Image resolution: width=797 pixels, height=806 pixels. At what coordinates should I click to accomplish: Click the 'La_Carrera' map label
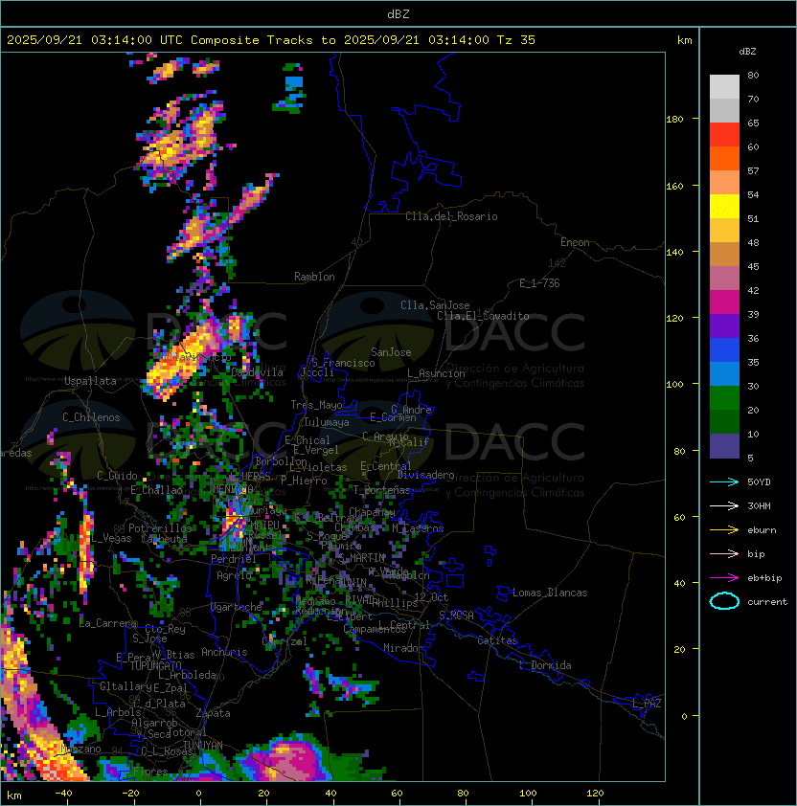coord(107,623)
